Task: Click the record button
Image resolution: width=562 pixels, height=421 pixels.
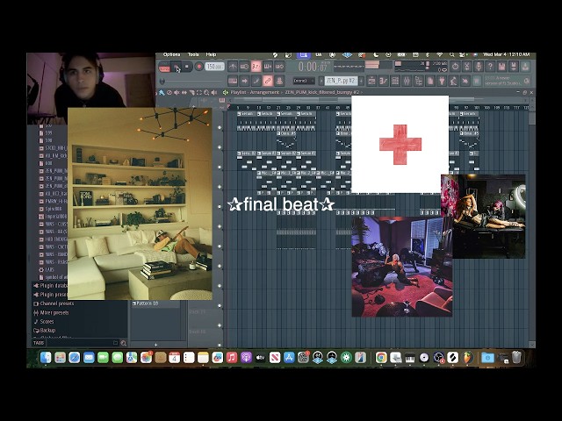Action: click(x=198, y=67)
